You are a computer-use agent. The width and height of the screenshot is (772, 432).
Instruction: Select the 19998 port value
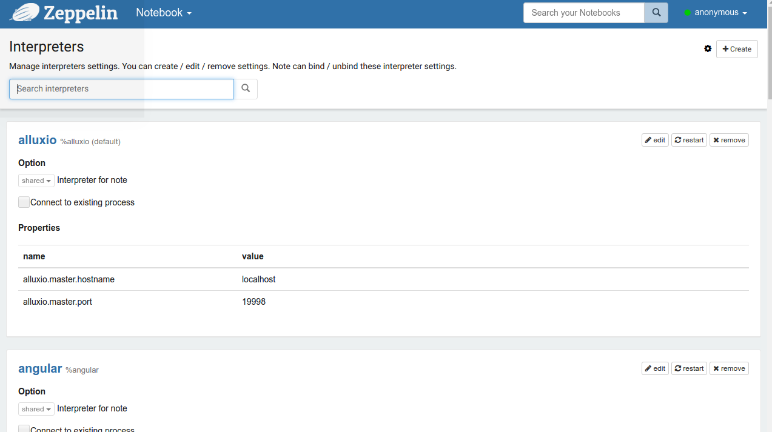[x=253, y=301]
